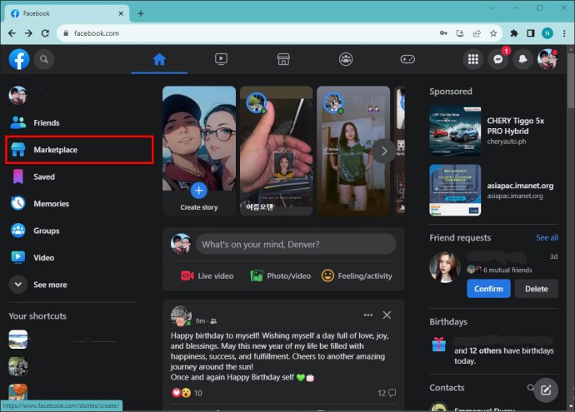Open a new browser tab
575x412 pixels.
click(141, 13)
